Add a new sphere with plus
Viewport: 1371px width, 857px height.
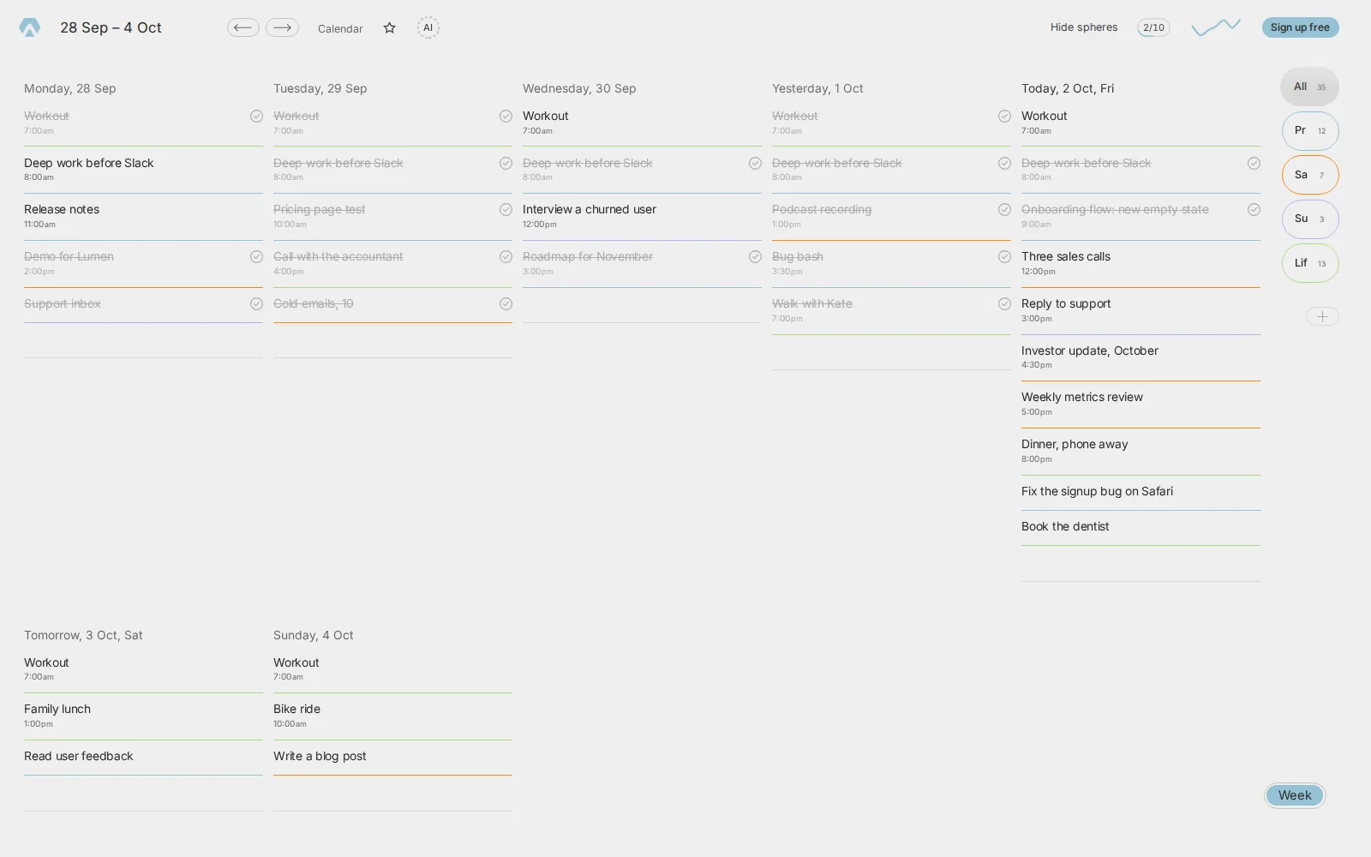1322,316
